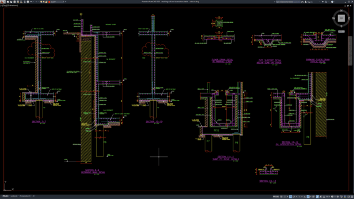Click the New drawing icon
This screenshot has width=354, height=199.
pos(8,2)
